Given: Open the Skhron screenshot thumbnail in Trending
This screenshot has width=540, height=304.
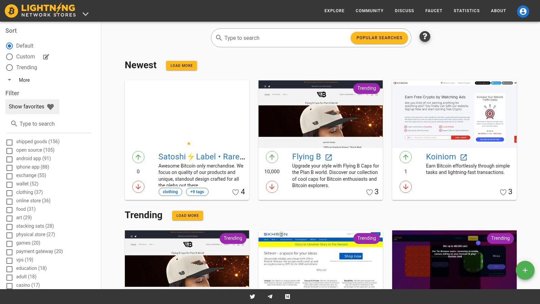Looking at the screenshot, I should pos(321,259).
